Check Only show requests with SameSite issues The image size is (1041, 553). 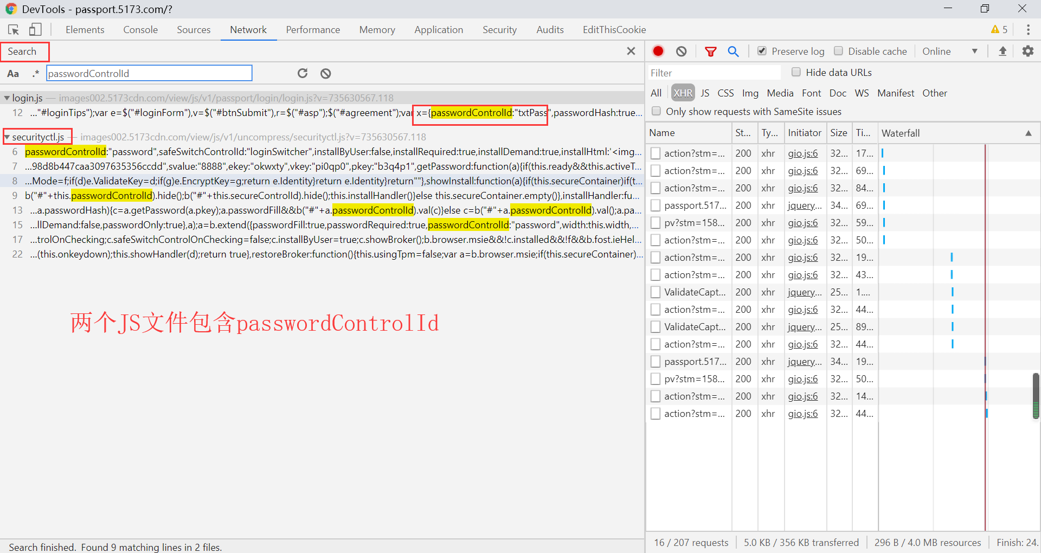(657, 111)
